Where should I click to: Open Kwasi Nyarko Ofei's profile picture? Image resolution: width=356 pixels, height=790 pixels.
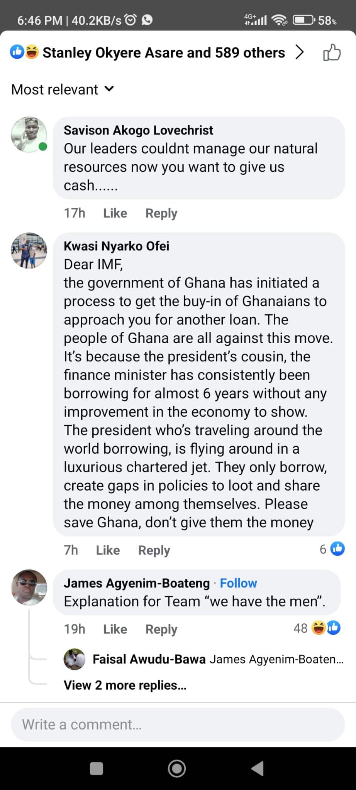pyautogui.click(x=29, y=250)
